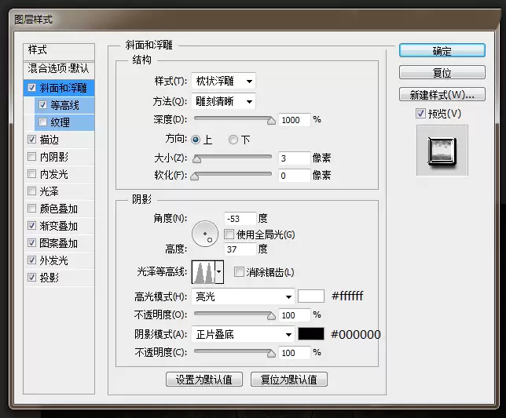Click the black shadow color swatch

[x=311, y=334]
